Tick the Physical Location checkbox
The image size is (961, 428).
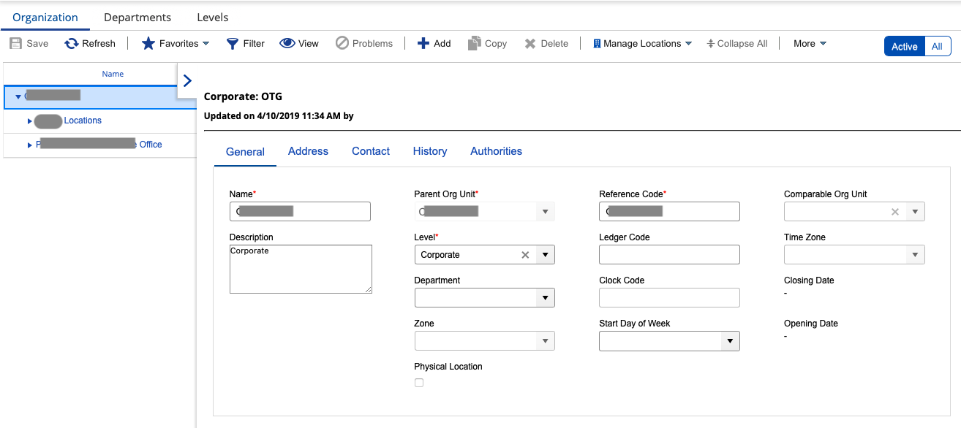point(419,383)
